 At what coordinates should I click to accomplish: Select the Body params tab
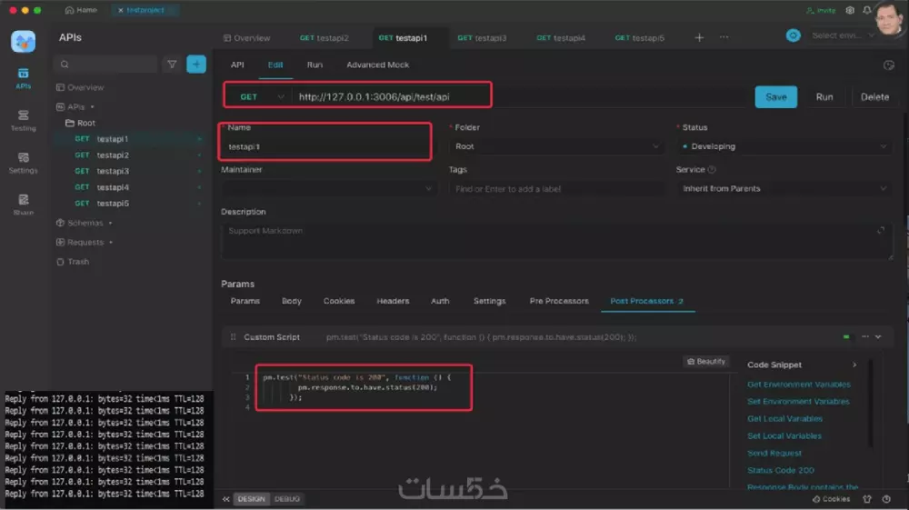coord(292,302)
